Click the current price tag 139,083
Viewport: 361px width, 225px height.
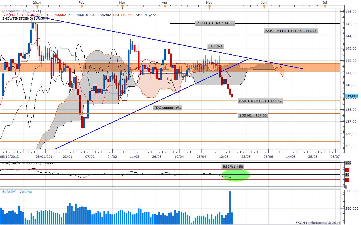click(x=351, y=96)
